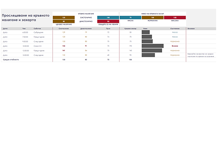The height and width of the screenshot is (167, 217).
Task: Select the teal low blood sugar 70 cell
Action: tap(130, 17)
